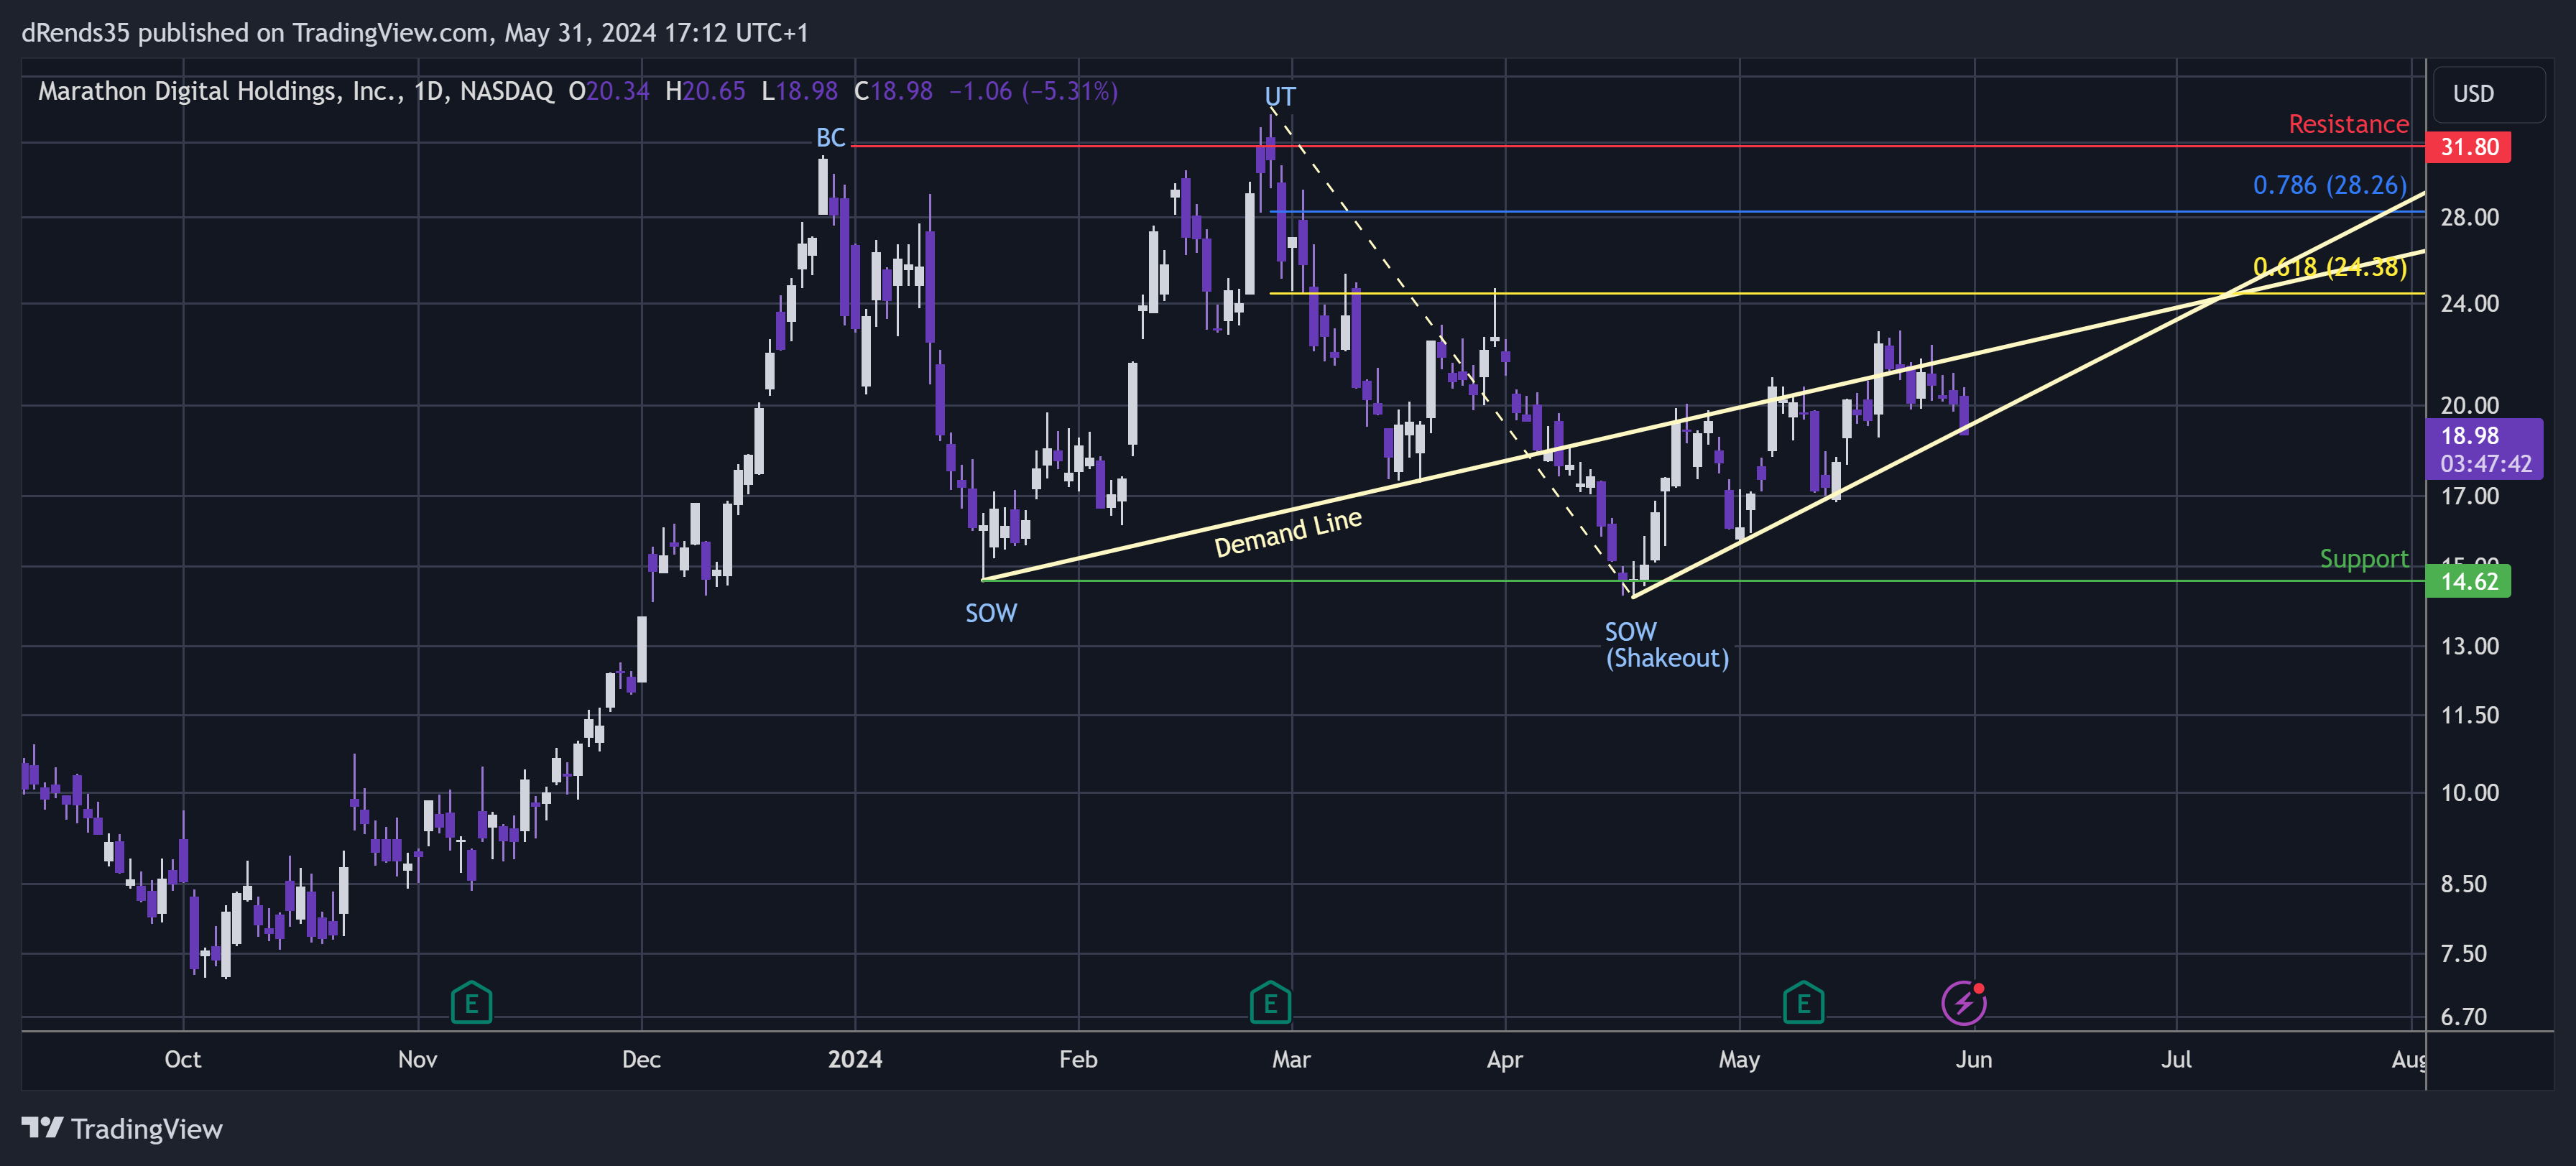This screenshot has height=1166, width=2576.
Task: Click the BC annotation label
Action: (x=830, y=138)
